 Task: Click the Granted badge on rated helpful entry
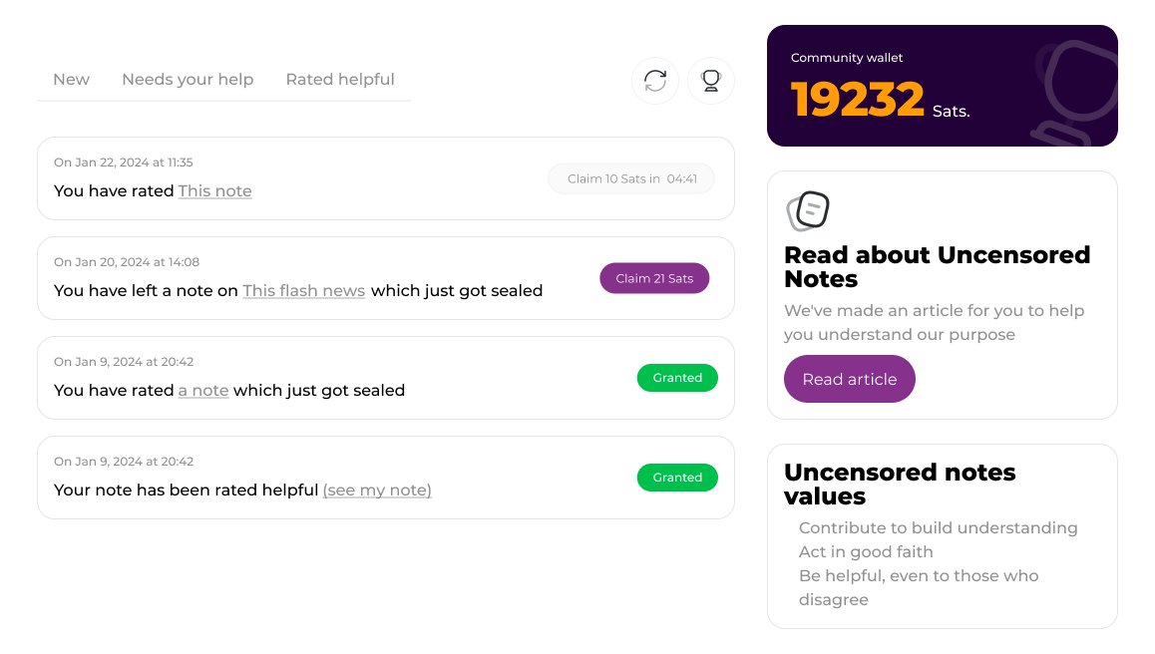(x=677, y=478)
